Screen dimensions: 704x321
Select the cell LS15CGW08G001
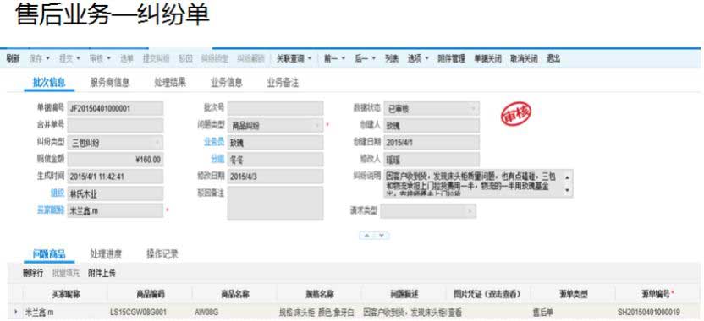(x=151, y=312)
